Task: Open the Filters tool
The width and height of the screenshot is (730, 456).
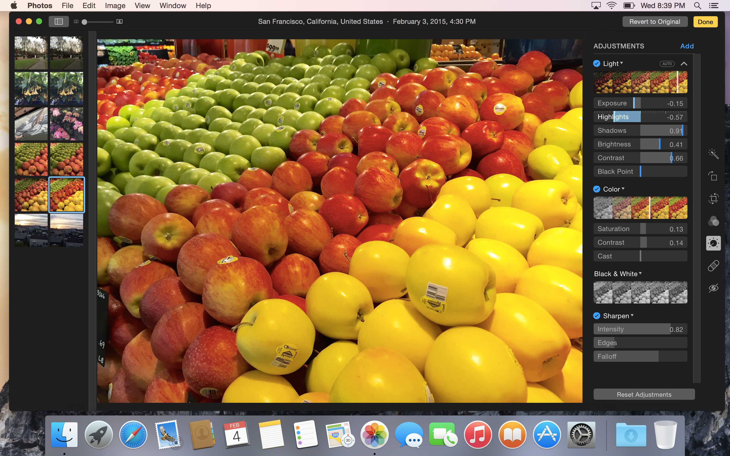Action: [x=714, y=221]
